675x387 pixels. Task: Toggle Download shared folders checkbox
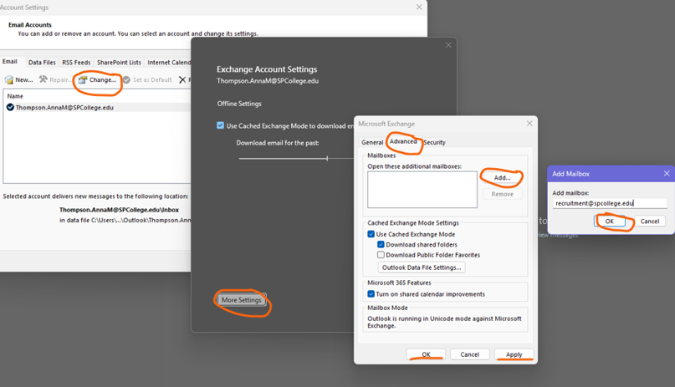click(381, 244)
